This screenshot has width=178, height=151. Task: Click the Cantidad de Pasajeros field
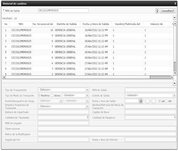click(x=150, y=118)
